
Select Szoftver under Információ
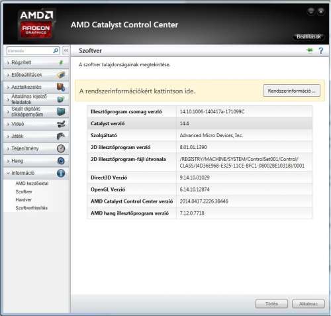[x=24, y=191]
